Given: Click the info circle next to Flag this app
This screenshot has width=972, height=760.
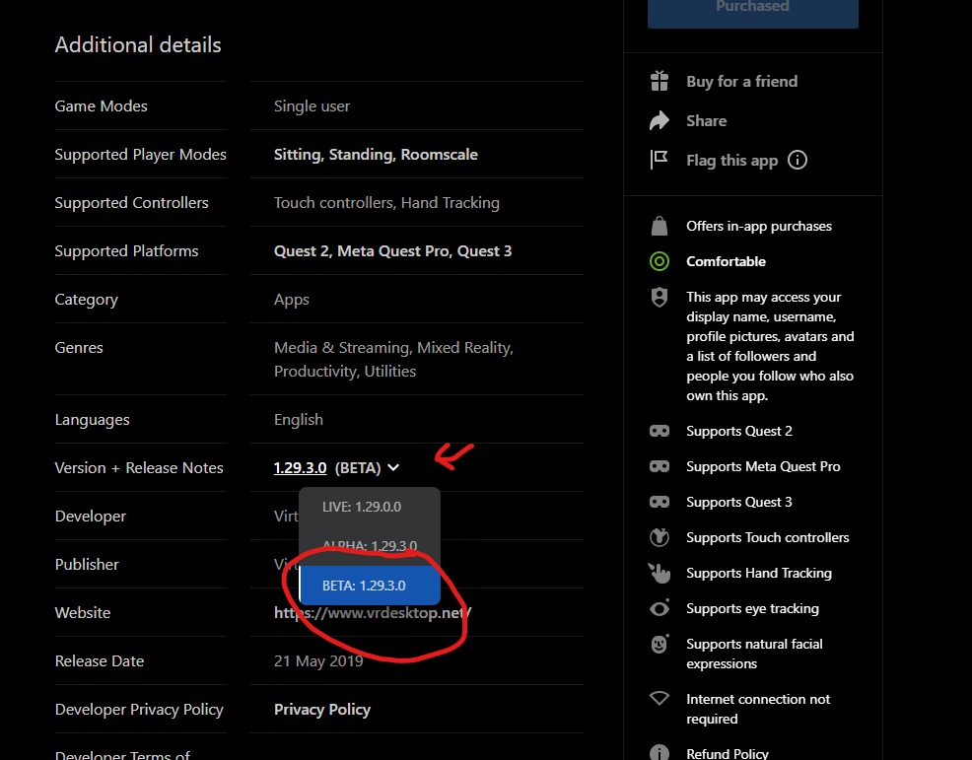Looking at the screenshot, I should [798, 160].
